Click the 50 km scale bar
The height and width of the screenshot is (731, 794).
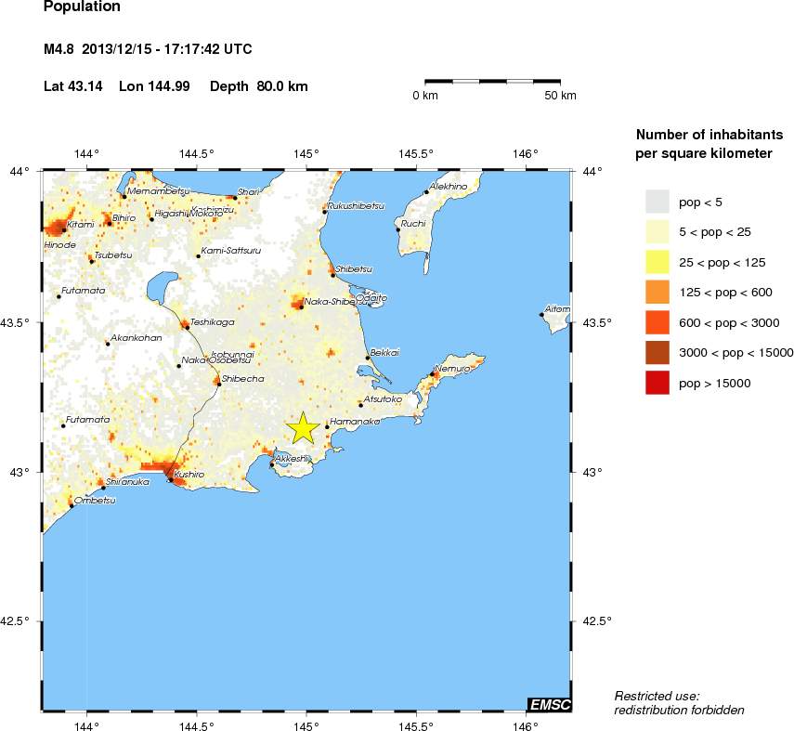pos(492,82)
